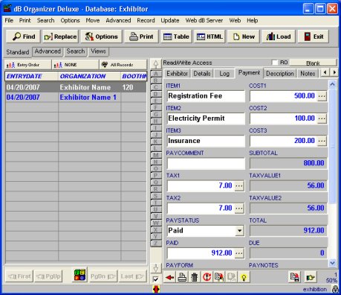Click the green pointing hand icon
341x295 pixels.
[x=310, y=277]
